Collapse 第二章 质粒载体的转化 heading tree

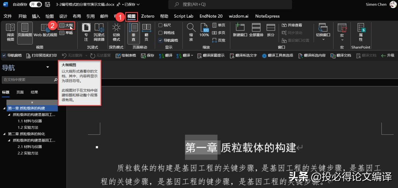click(x=4, y=134)
